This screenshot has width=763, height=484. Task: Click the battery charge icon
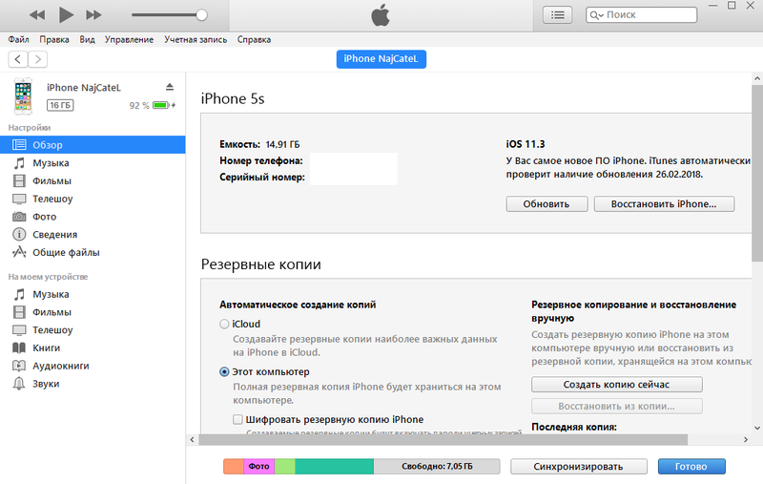[x=161, y=105]
